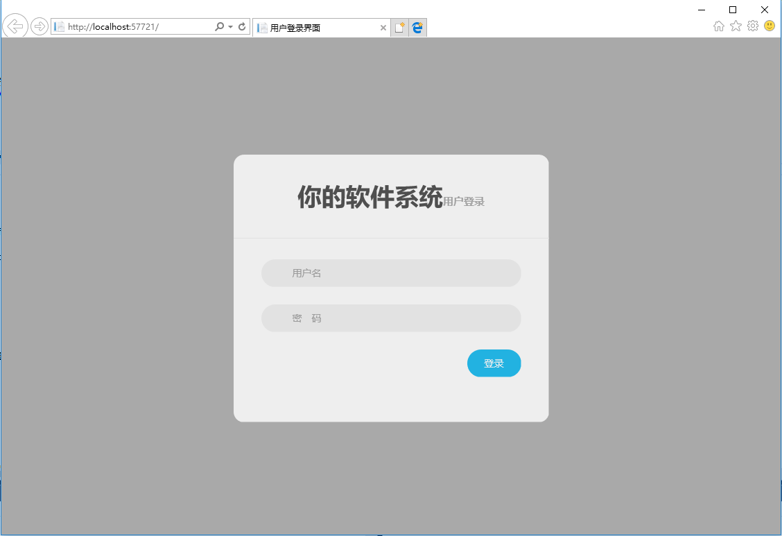Screen dimensions: 782x536
Task: Expand the address bar autocomplete dropdown arrow
Action: coord(230,27)
